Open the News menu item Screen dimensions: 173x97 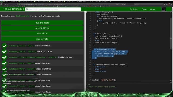152,9
